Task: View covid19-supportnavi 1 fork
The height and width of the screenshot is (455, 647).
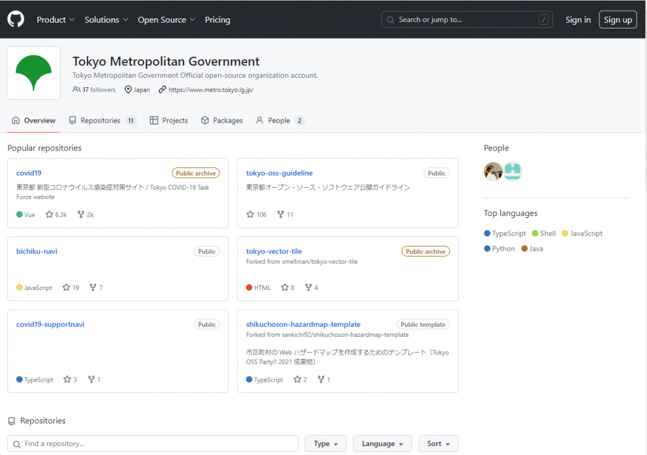Action: (94, 379)
